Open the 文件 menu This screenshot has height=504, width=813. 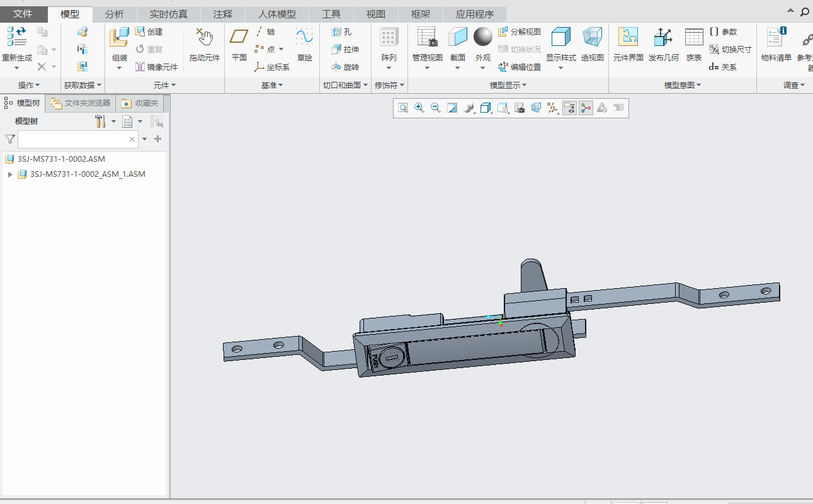[x=23, y=14]
